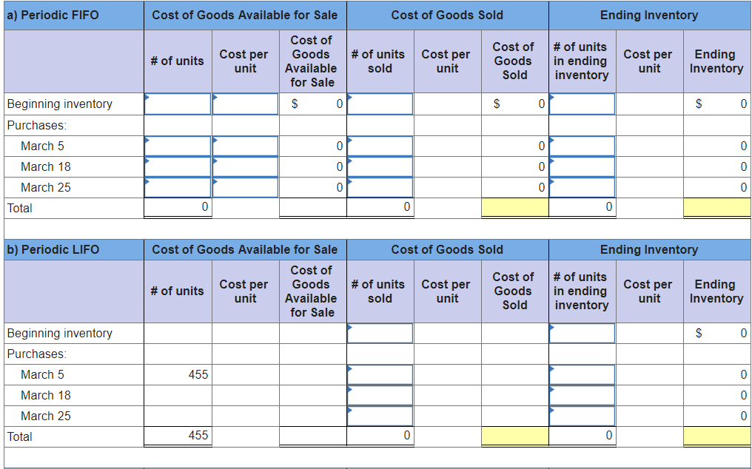Click March 5 units sold field under FIFO
This screenshot has height=469, width=752.
[380, 146]
